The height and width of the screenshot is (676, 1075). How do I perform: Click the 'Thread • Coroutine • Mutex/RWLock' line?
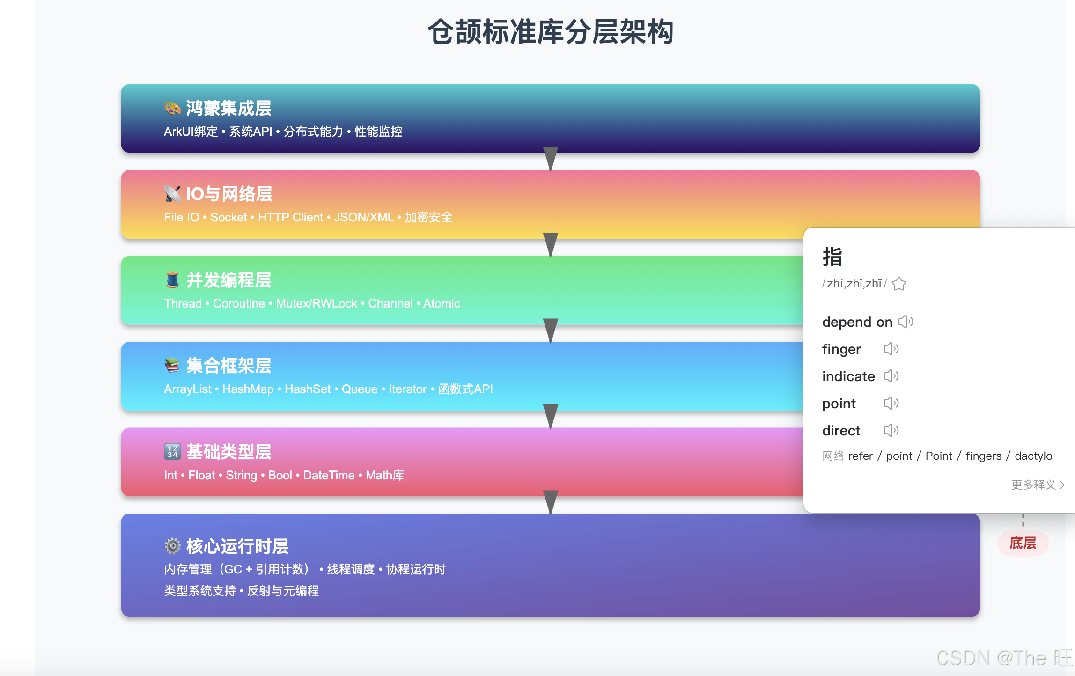point(312,303)
